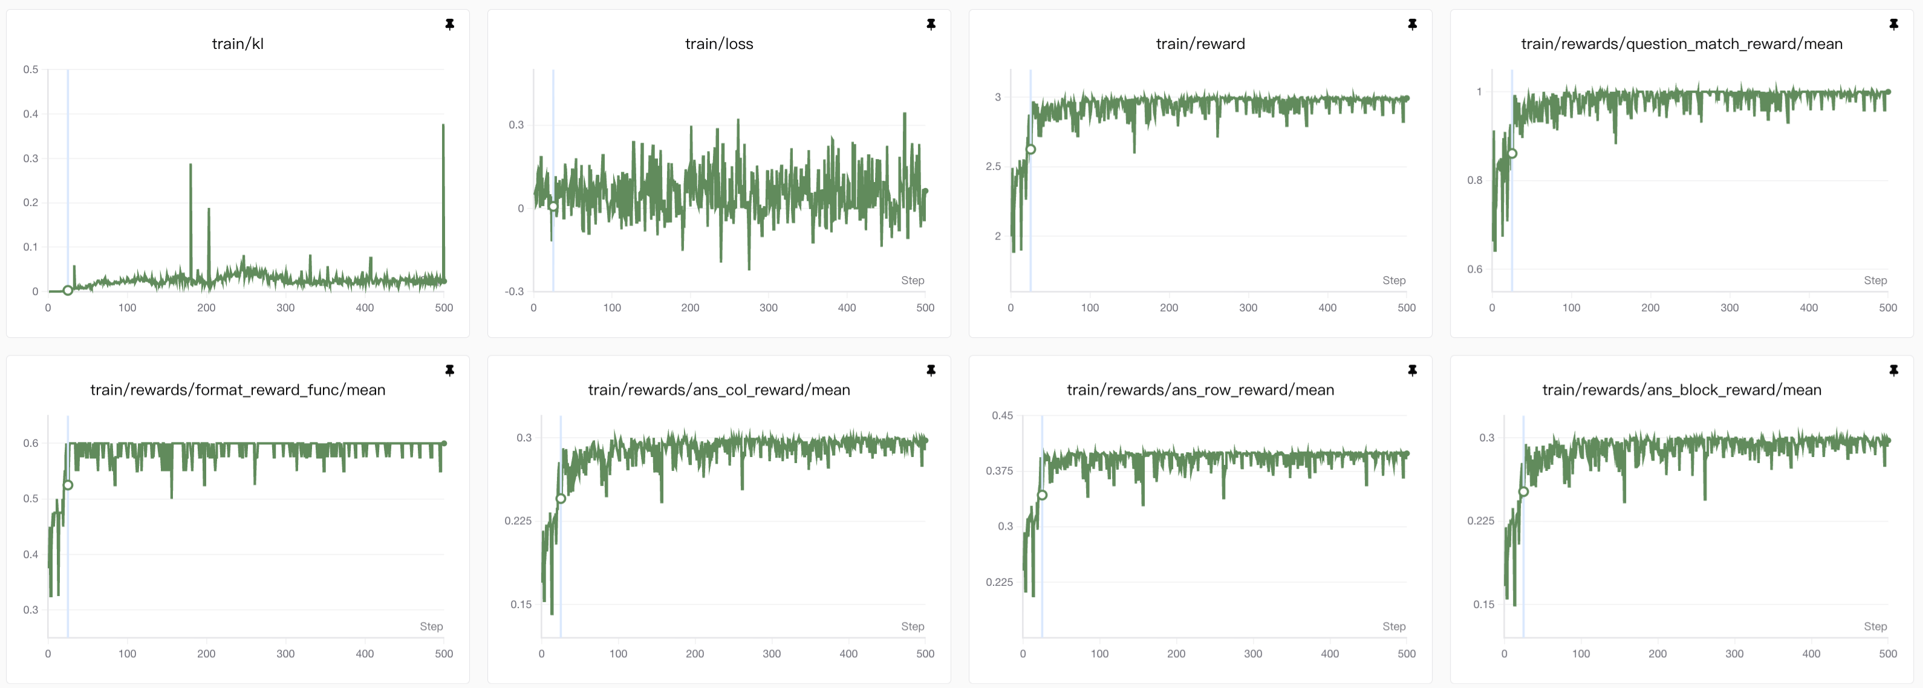Pin the ans_block_reward mean chart
The image size is (1923, 688).
coord(1894,370)
